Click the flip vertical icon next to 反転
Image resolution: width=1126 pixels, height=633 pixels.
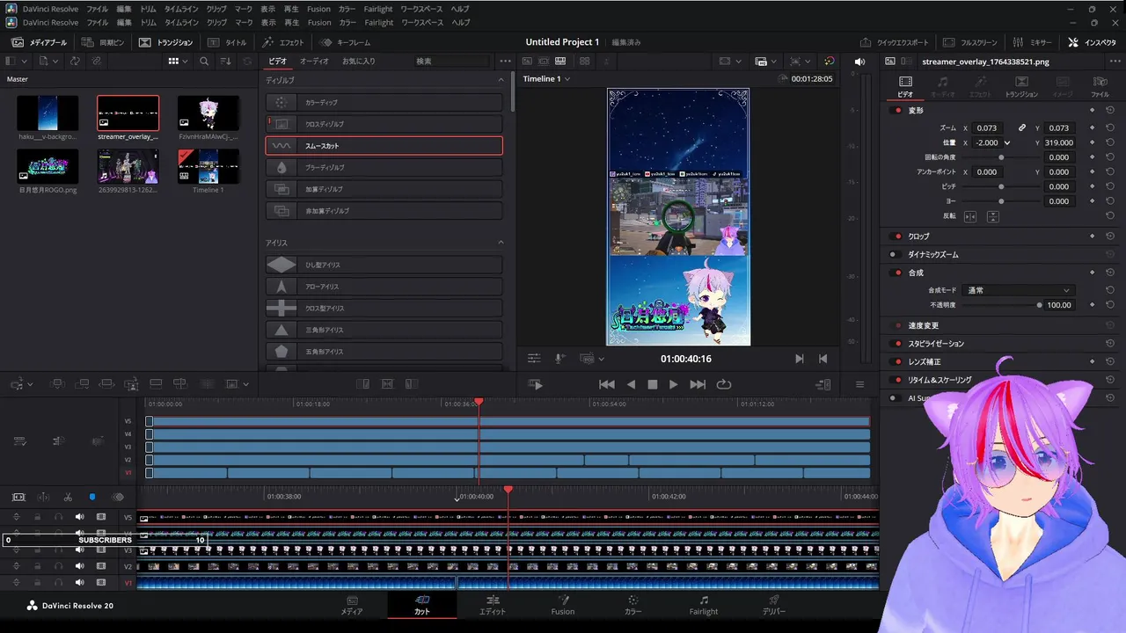992,216
